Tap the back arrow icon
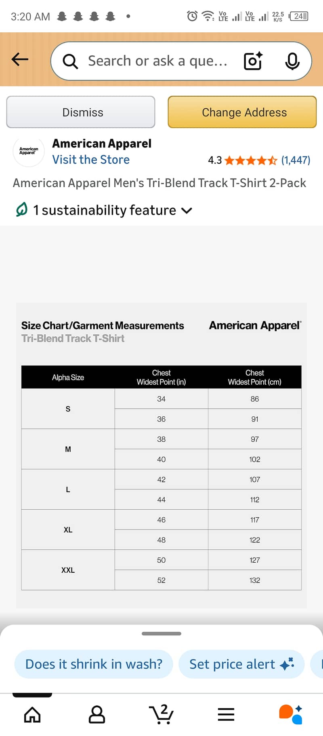Viewport: 323px width, 736px height. click(x=19, y=59)
